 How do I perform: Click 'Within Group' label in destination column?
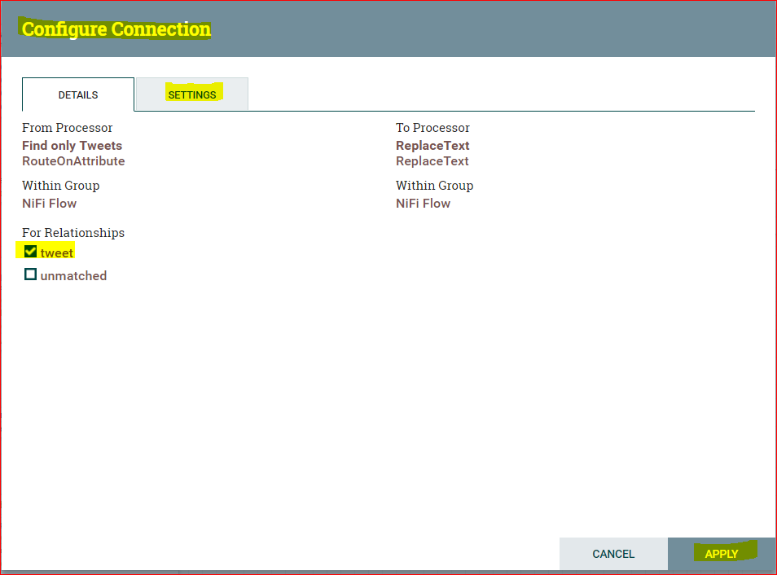pos(435,186)
